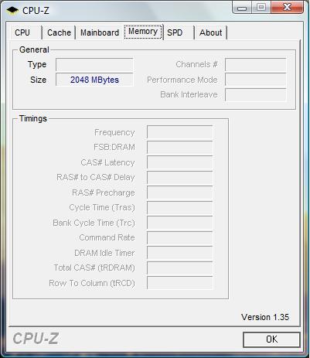Click the Bank Interleave label
This screenshot has height=358, width=310.
pos(189,94)
